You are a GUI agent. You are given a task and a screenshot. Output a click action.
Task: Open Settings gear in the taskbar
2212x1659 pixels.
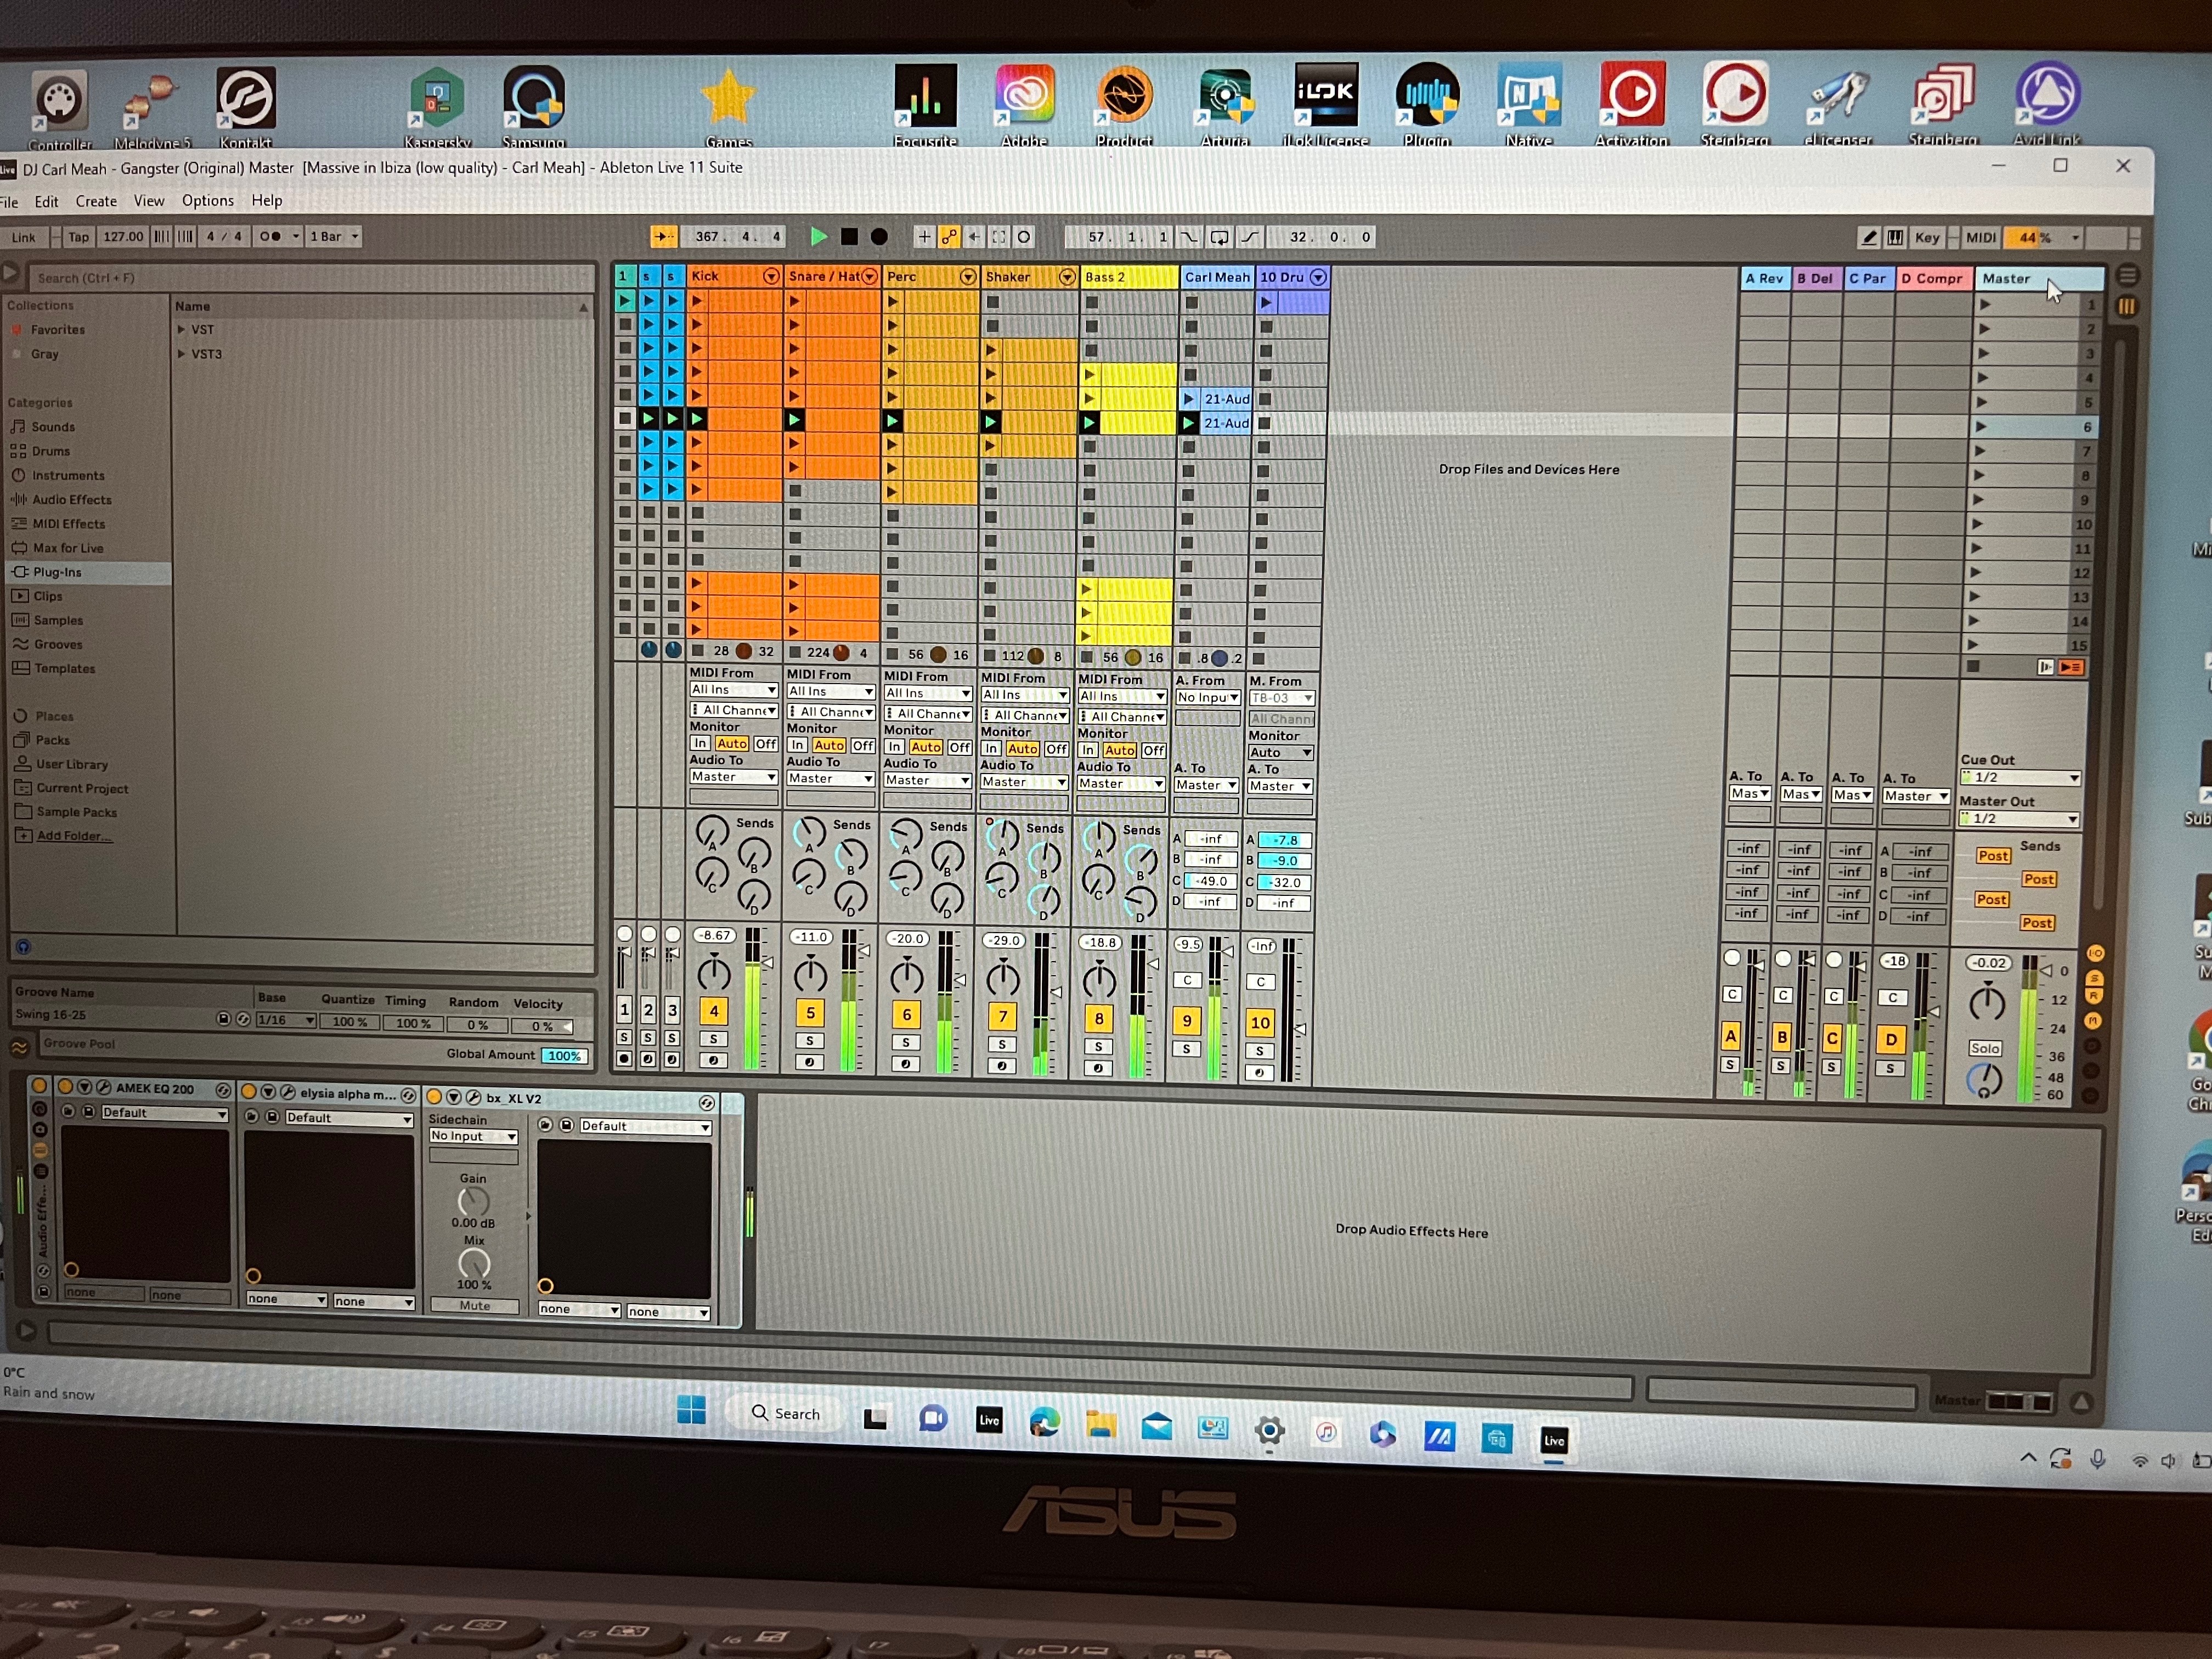click(1269, 1431)
